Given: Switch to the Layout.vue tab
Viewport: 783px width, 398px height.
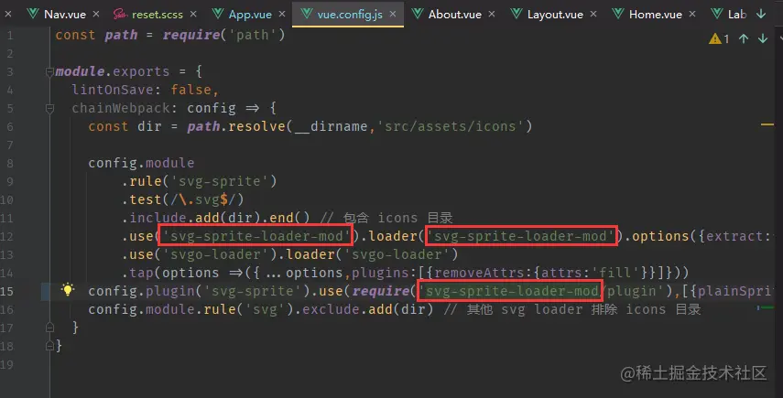Looking at the screenshot, I should click(555, 15).
